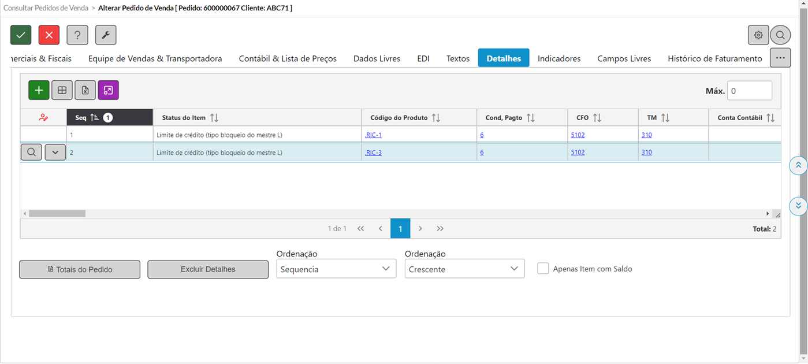Select page number 1 in the pager
The image size is (808, 364).
[400, 229]
